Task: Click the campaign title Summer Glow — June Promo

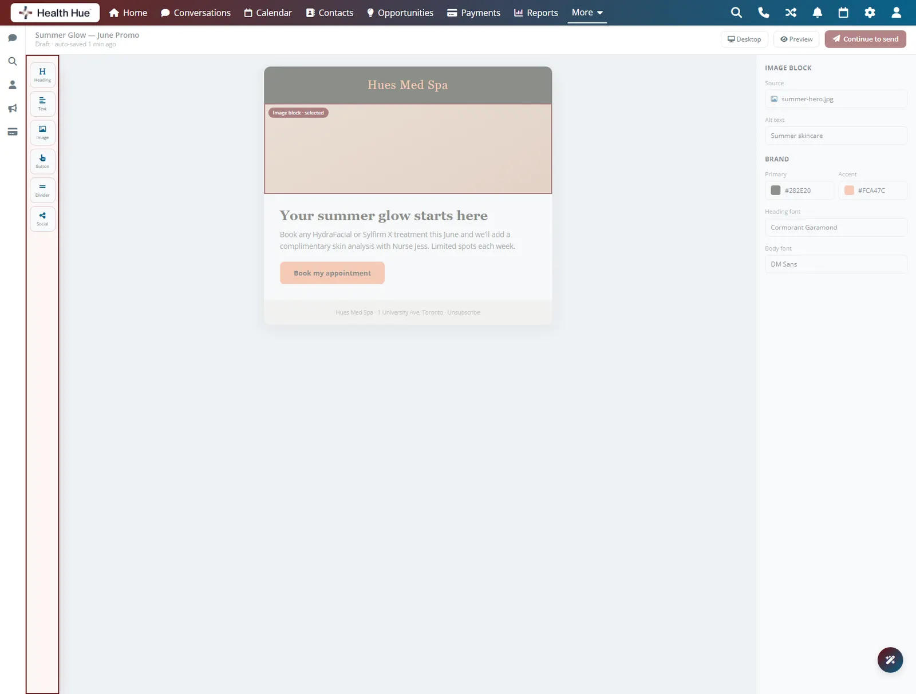Action: click(x=87, y=35)
